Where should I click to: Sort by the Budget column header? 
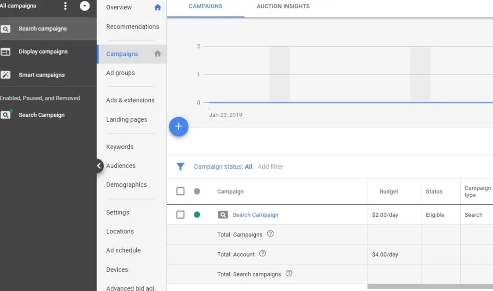coord(388,192)
